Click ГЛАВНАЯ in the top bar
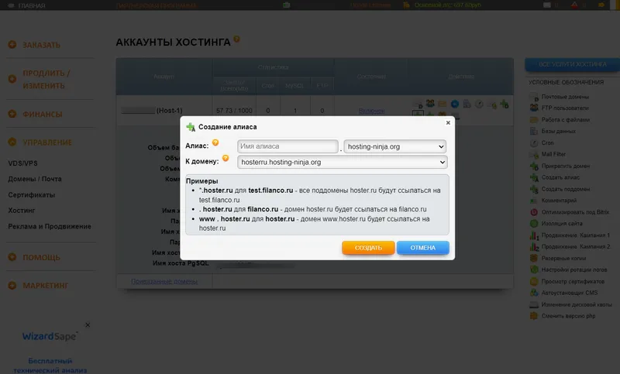 click(x=32, y=5)
